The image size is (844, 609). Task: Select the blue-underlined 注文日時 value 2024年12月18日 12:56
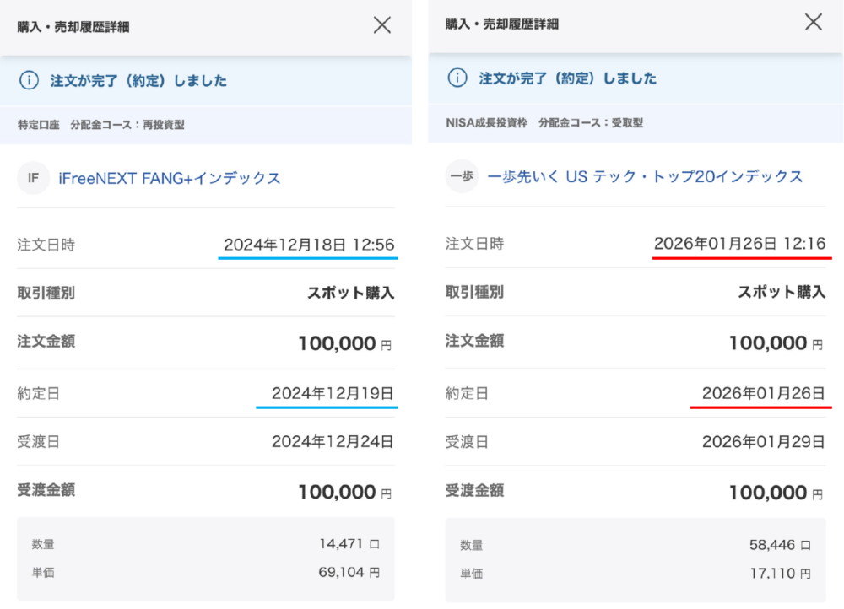coord(310,244)
